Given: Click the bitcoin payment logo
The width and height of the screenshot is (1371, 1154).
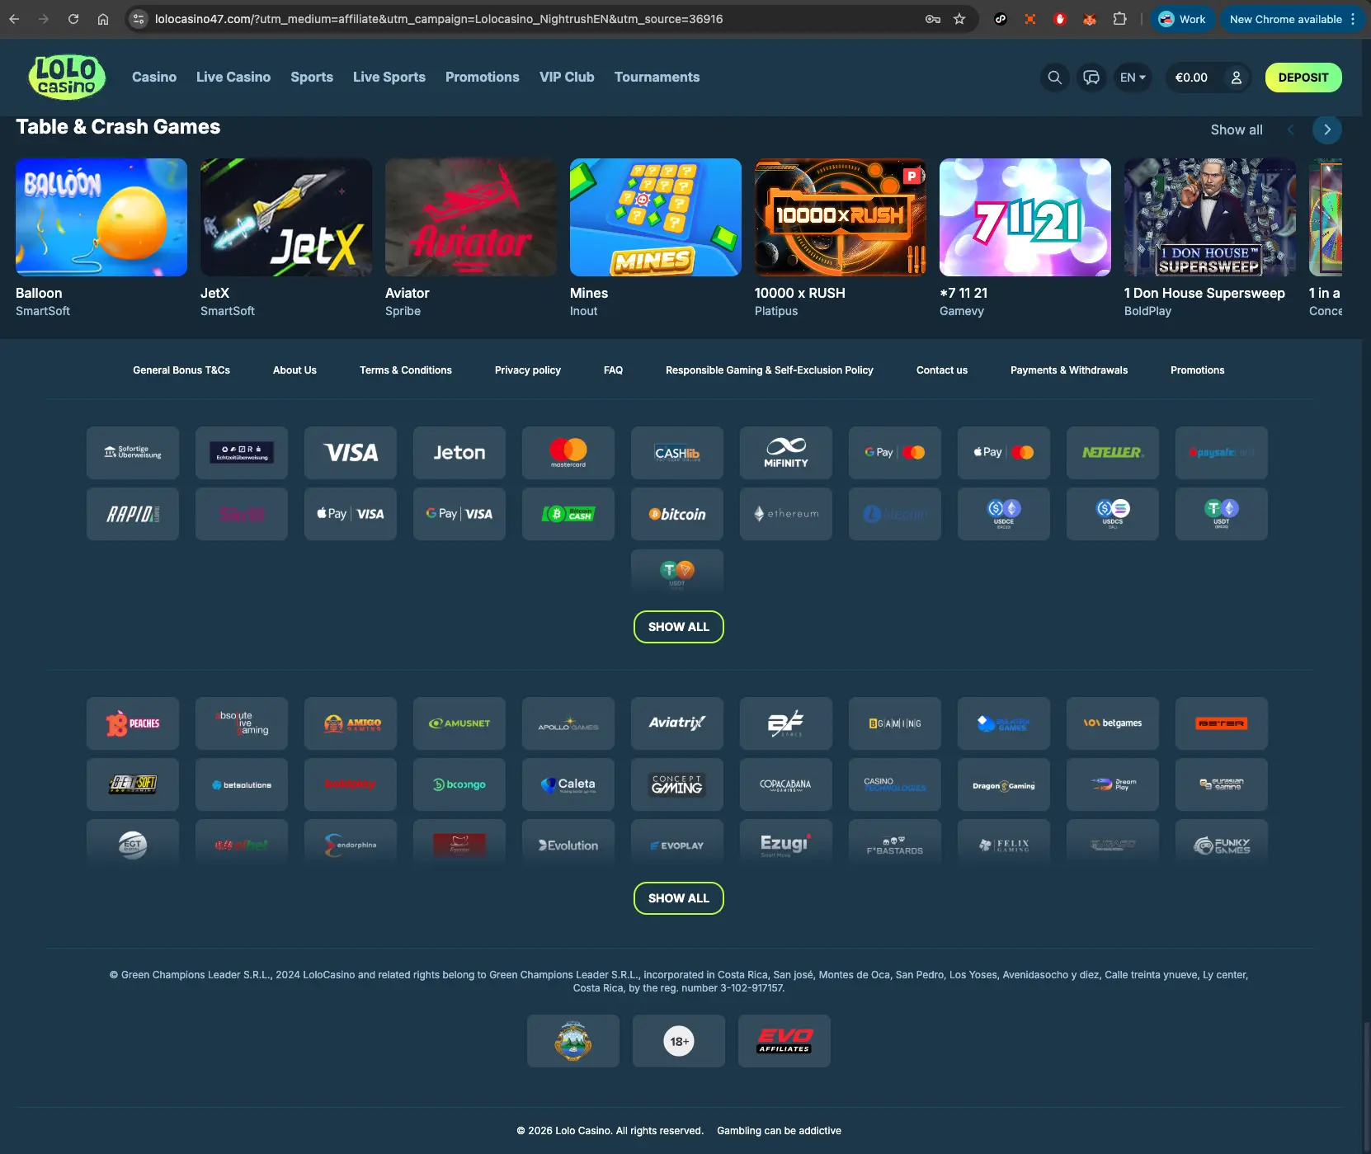Looking at the screenshot, I should tap(677, 514).
